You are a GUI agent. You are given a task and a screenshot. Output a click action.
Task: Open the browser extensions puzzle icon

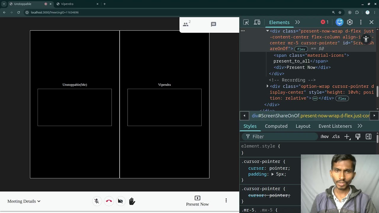[x=357, y=12]
